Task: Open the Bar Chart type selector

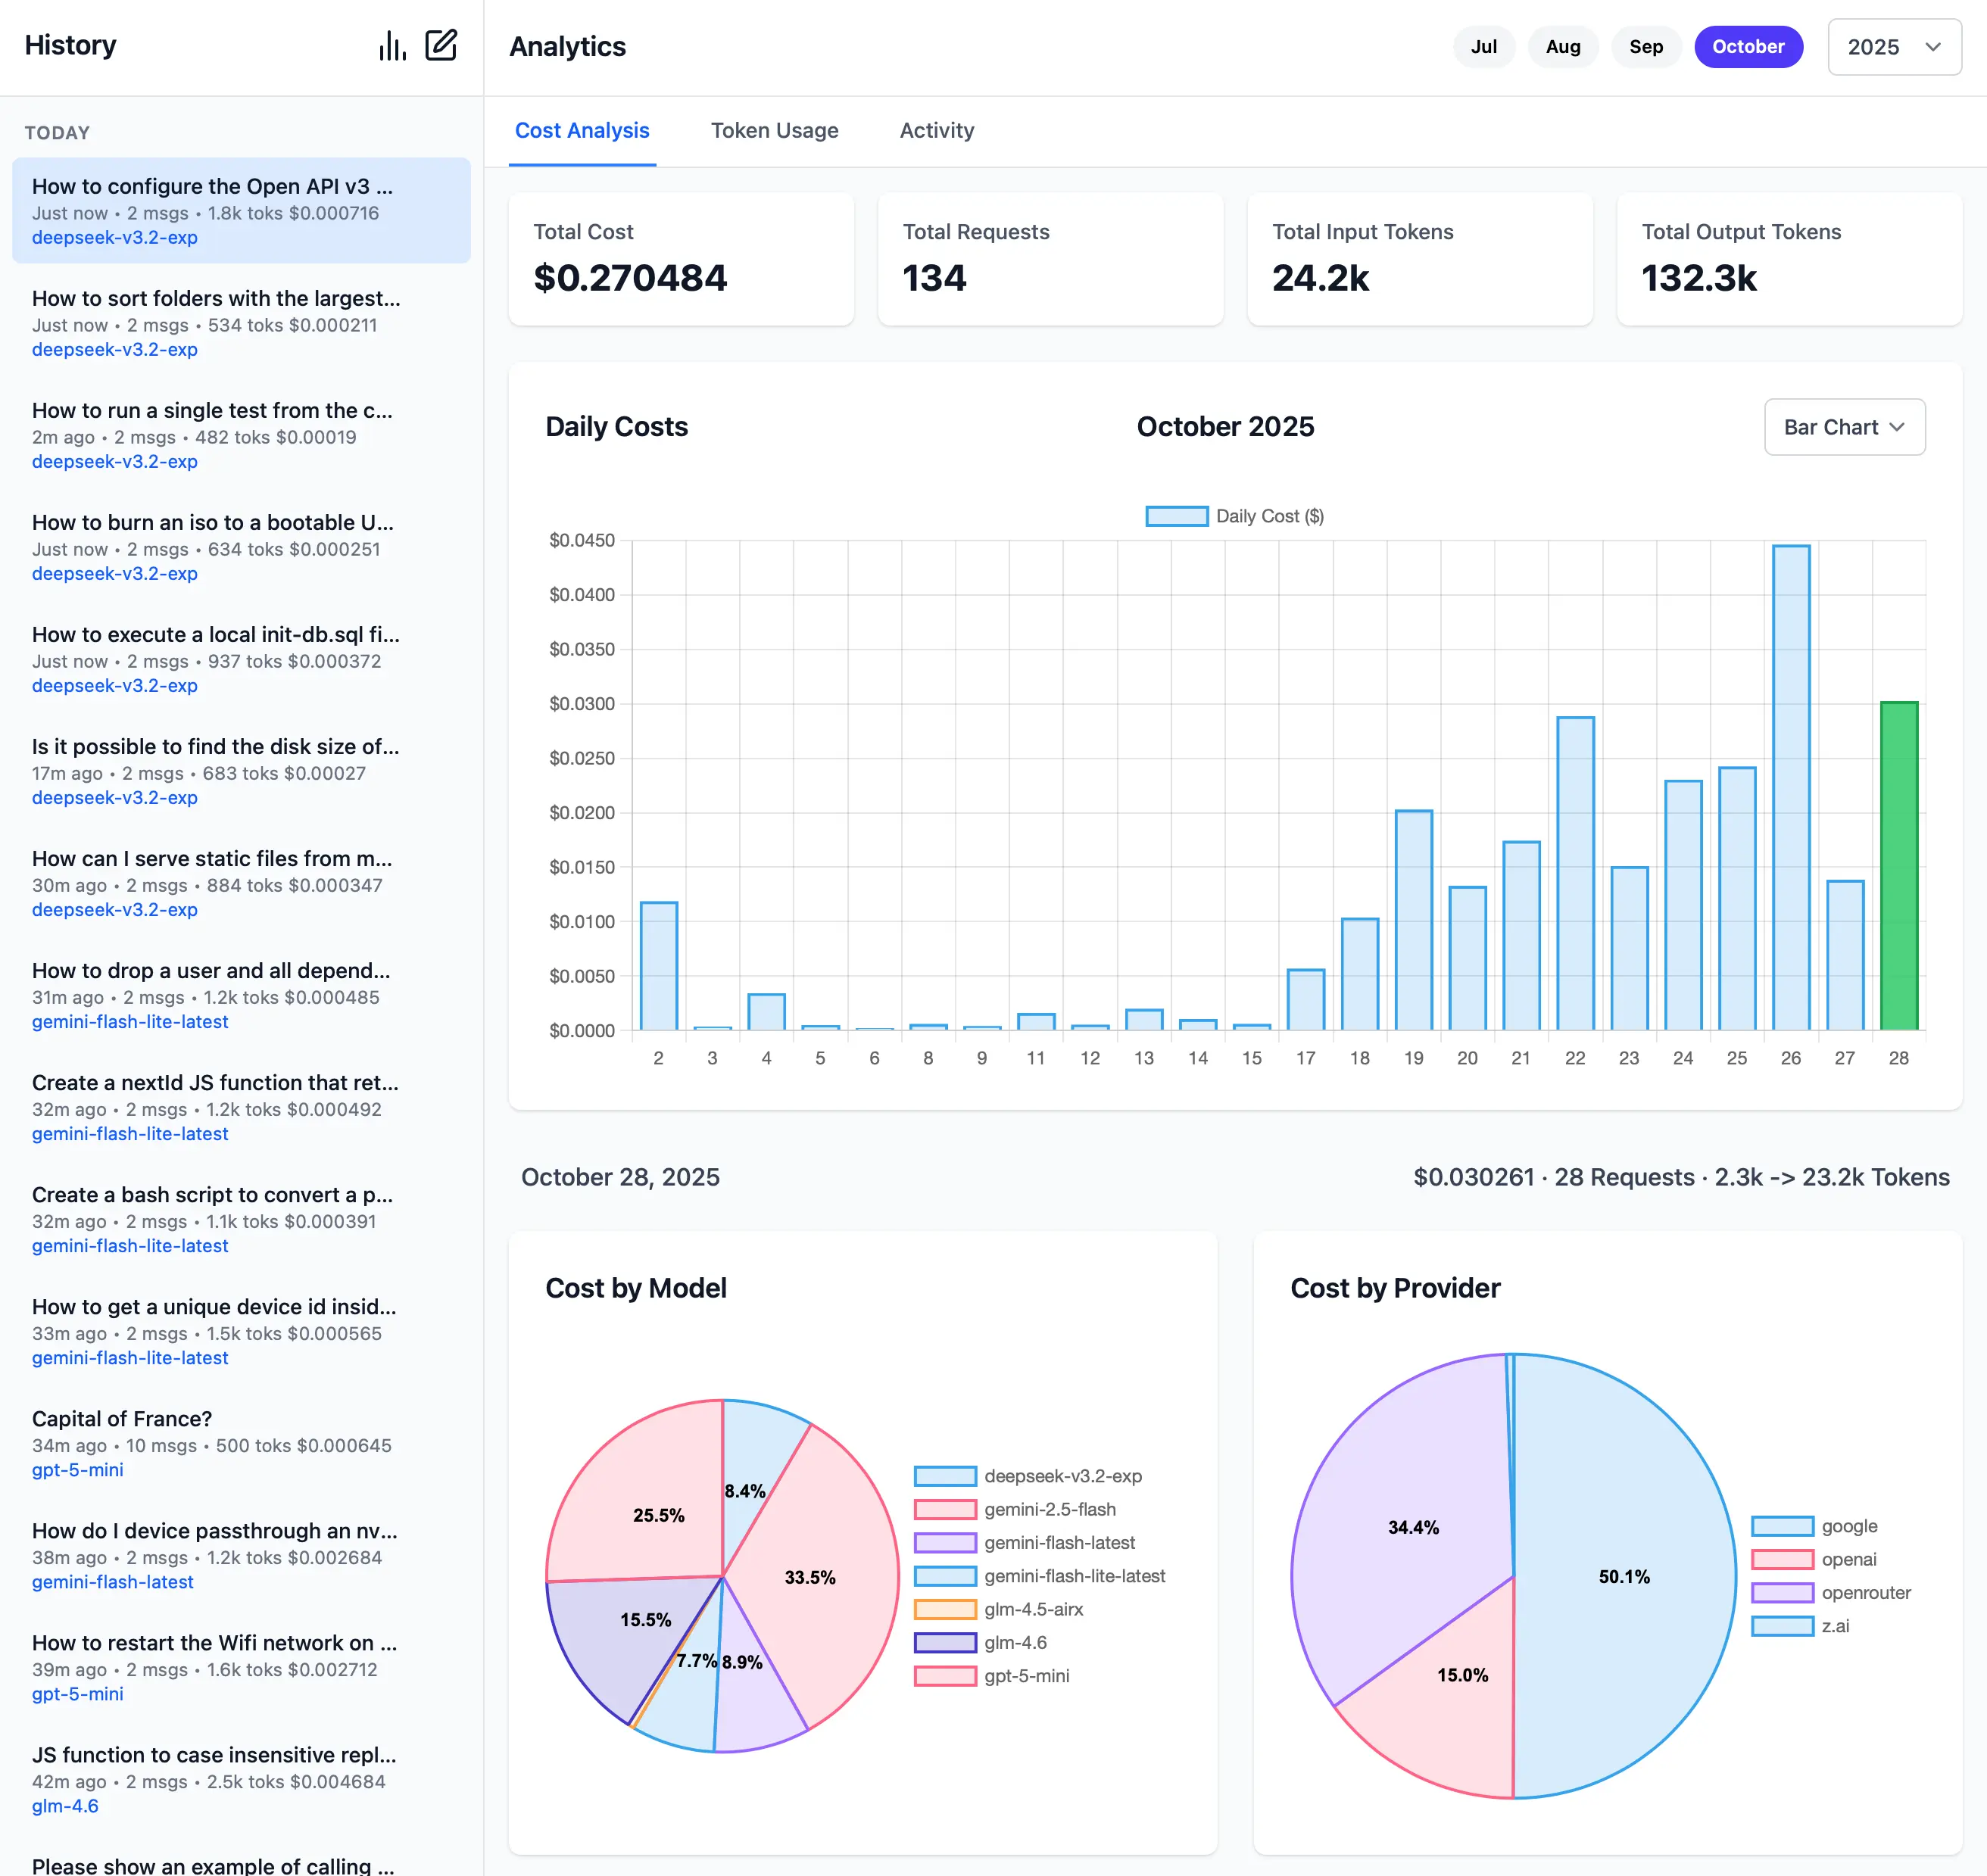Action: (x=1843, y=427)
